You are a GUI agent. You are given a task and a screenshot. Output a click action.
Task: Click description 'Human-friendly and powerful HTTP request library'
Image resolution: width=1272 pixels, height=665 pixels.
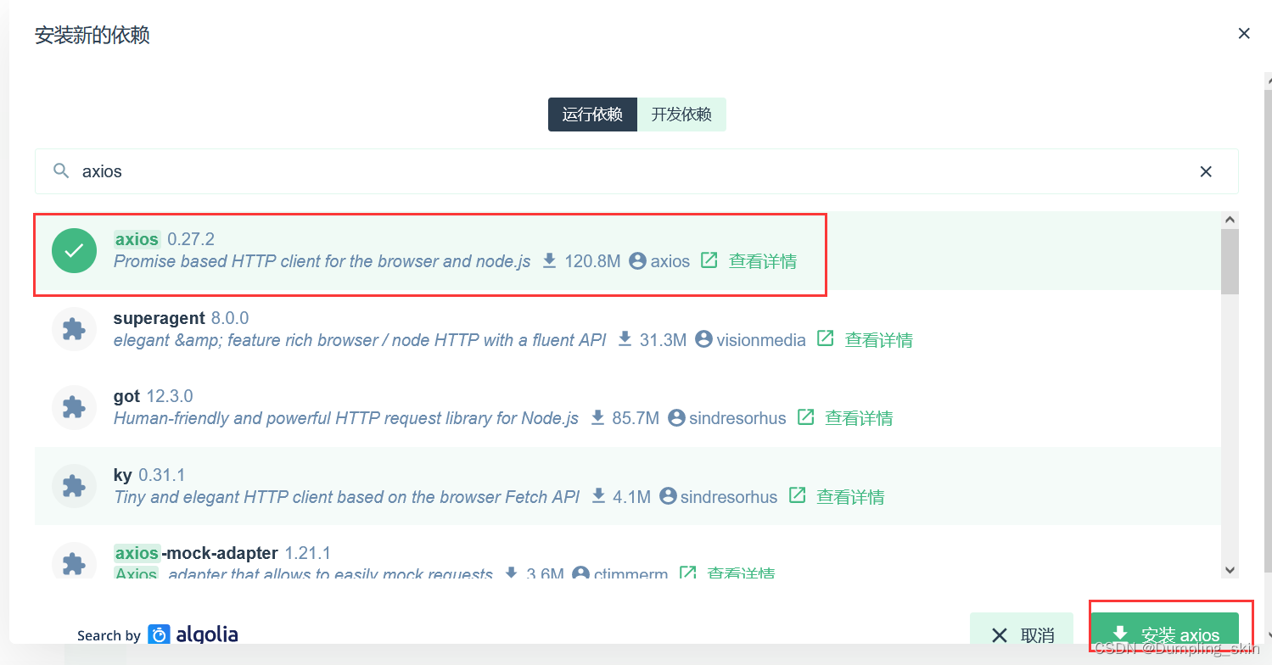pos(346,418)
